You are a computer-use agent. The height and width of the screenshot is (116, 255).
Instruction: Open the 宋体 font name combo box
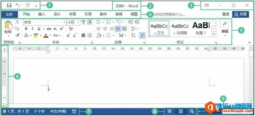point(45,22)
